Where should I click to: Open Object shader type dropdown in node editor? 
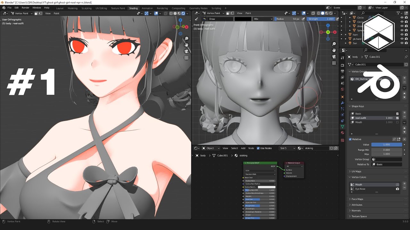pyautogui.click(x=211, y=148)
